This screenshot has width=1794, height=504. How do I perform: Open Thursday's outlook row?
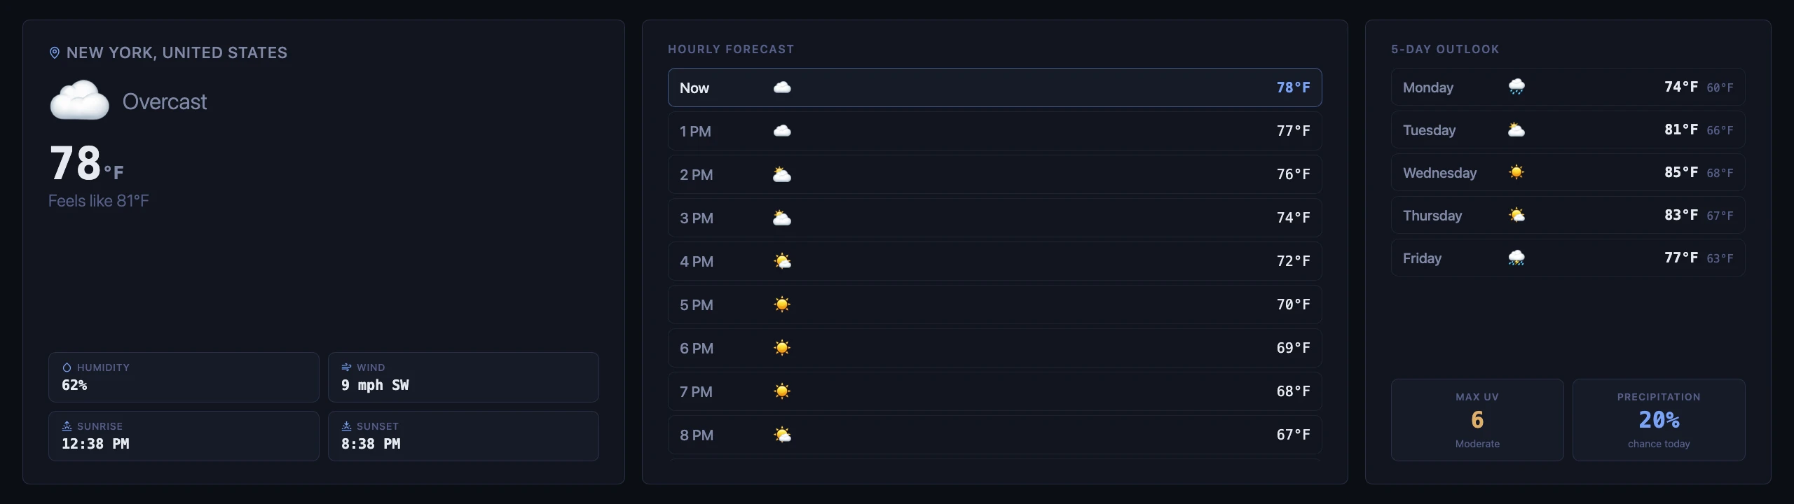pyautogui.click(x=1568, y=215)
